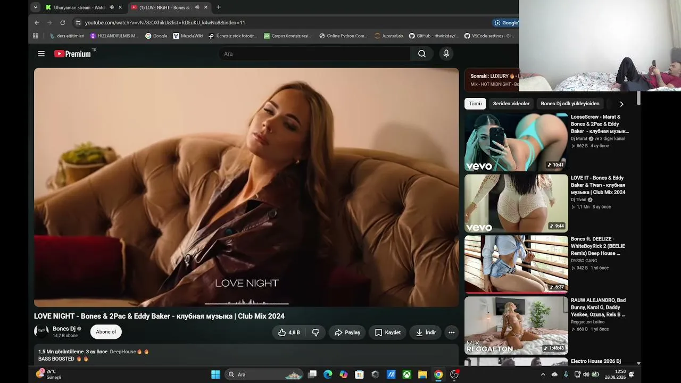Screen dimensions: 681x383
Task: Switch to the LOVE NIGHT YouTube tab
Action: pyautogui.click(x=164, y=7)
